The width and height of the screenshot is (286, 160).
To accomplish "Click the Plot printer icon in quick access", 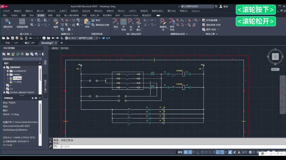I will 44,38.
